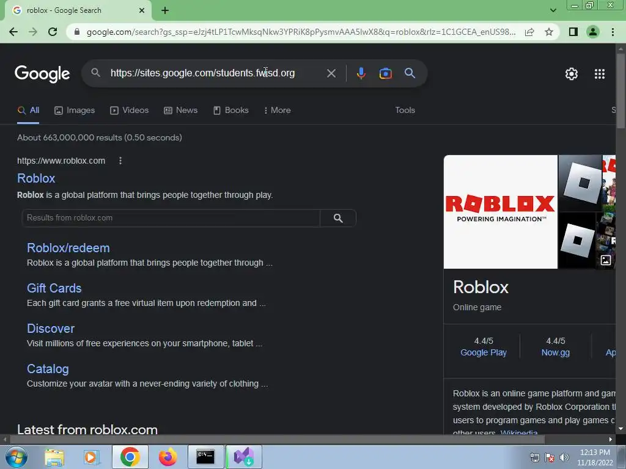The height and width of the screenshot is (469, 626).
Task: Open the Chrome side panel icon
Action: tap(573, 32)
